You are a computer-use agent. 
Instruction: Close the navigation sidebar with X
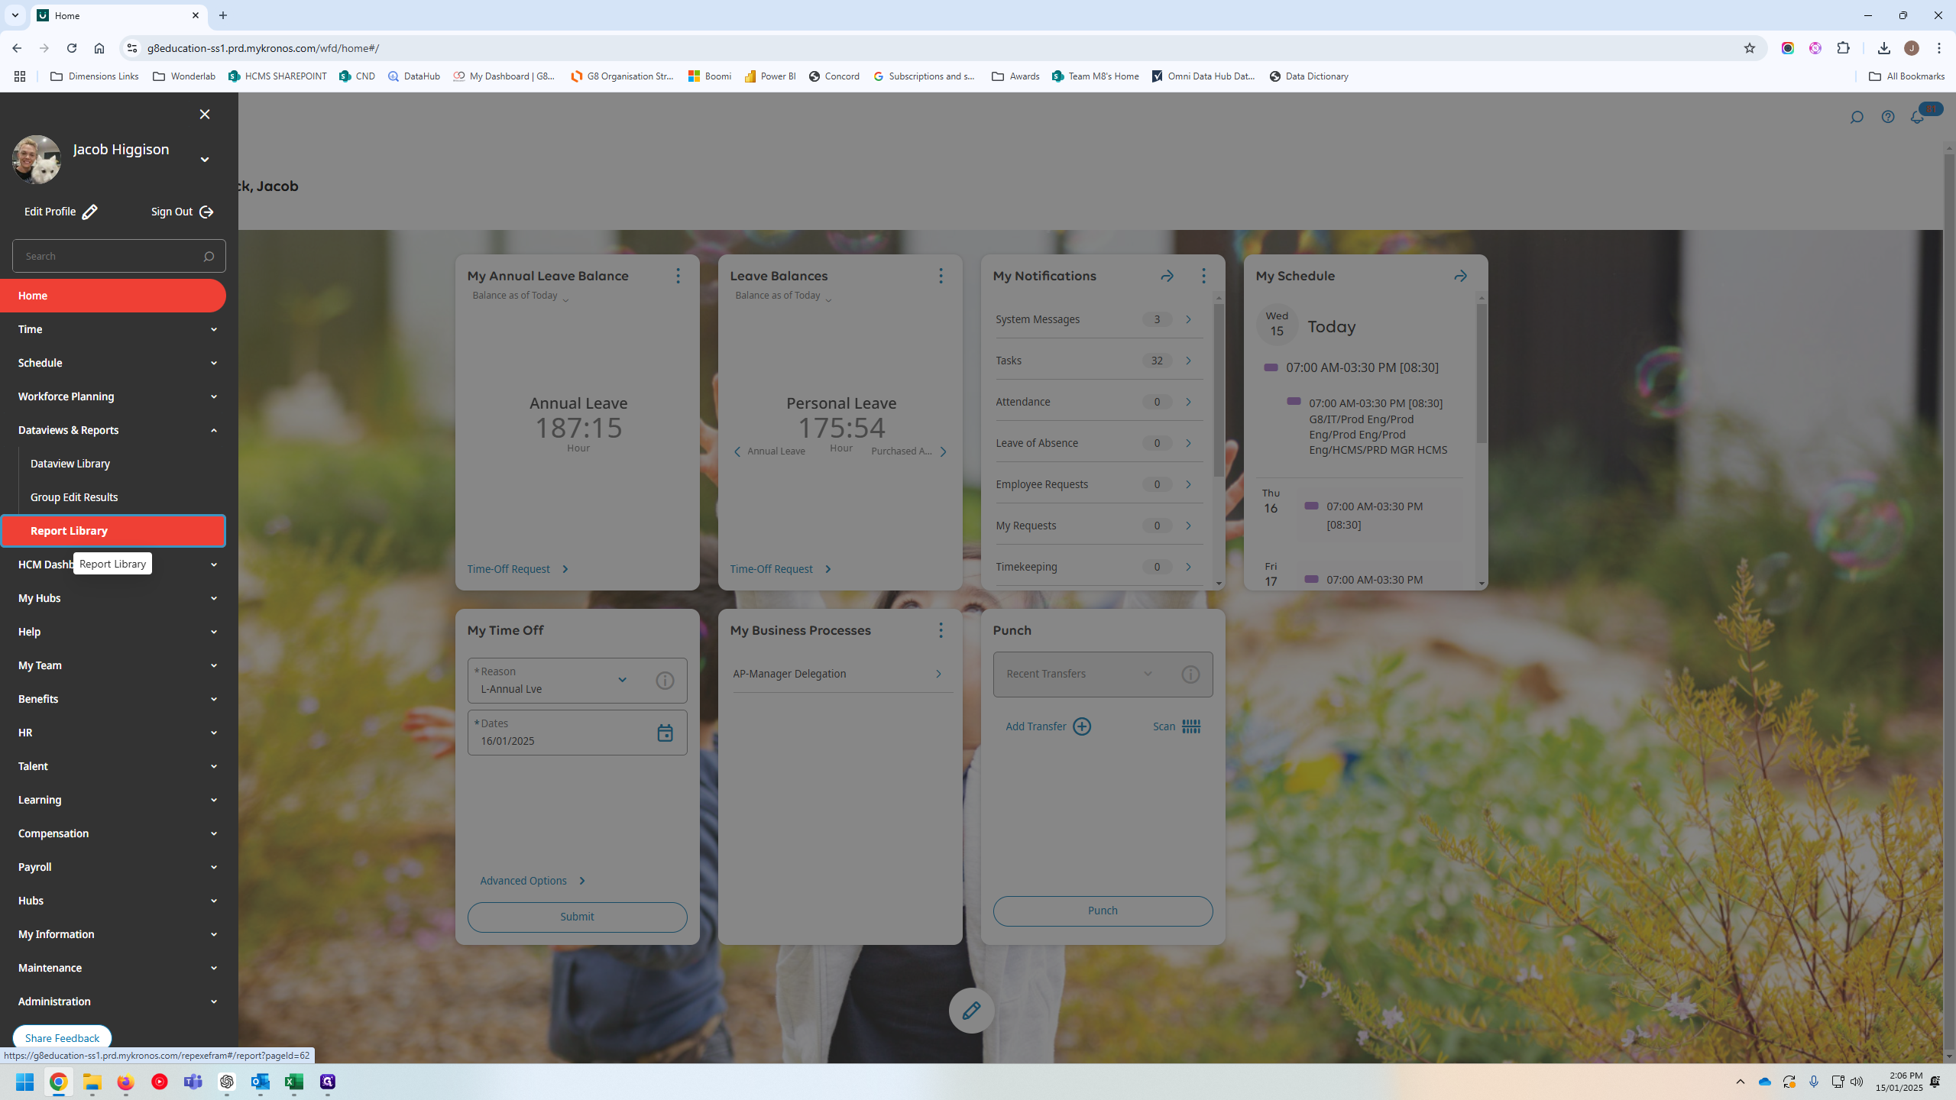click(x=204, y=115)
